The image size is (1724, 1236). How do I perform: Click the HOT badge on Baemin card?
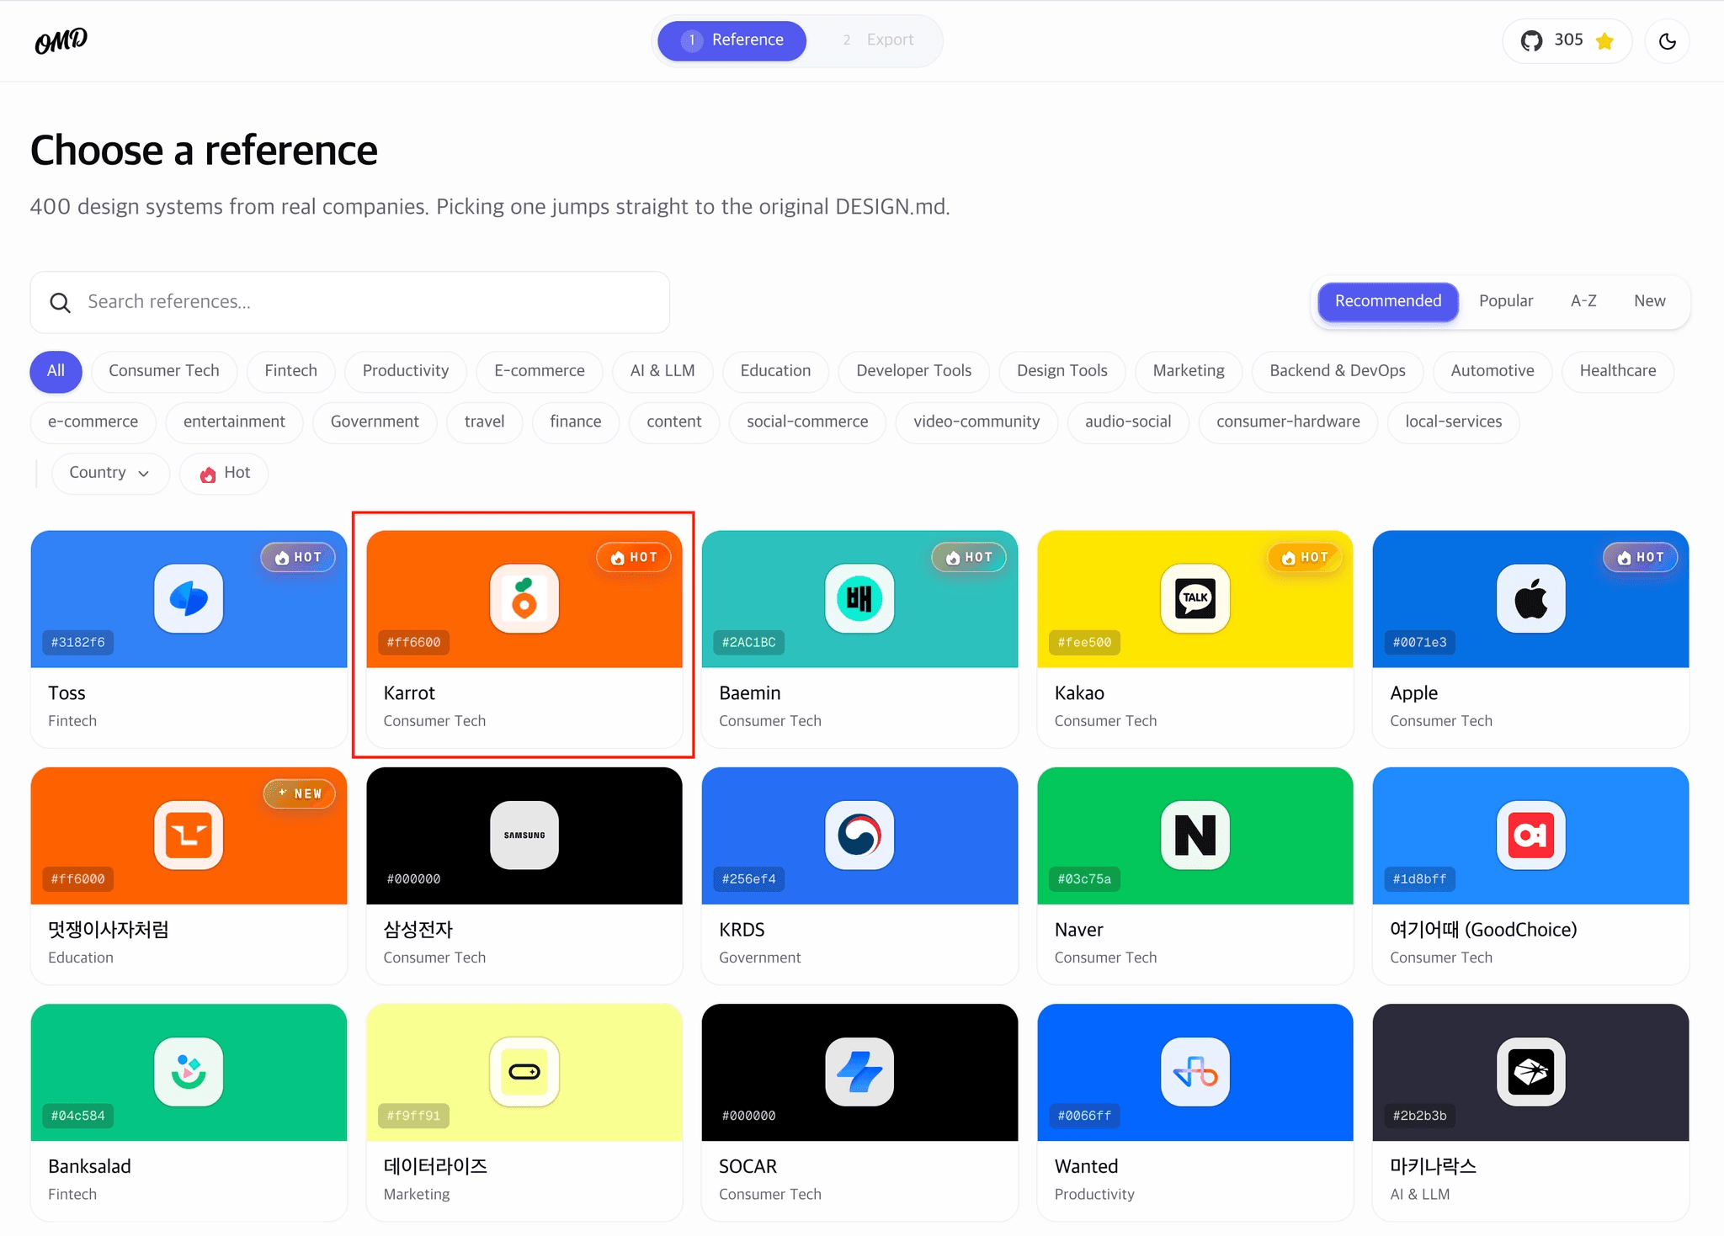coord(969,557)
